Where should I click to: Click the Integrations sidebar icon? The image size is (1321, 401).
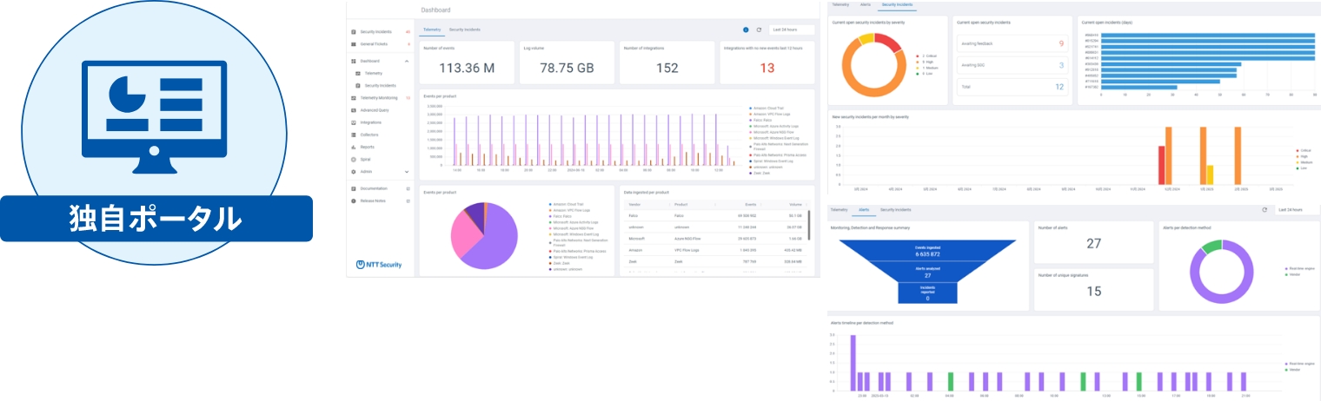pos(354,122)
